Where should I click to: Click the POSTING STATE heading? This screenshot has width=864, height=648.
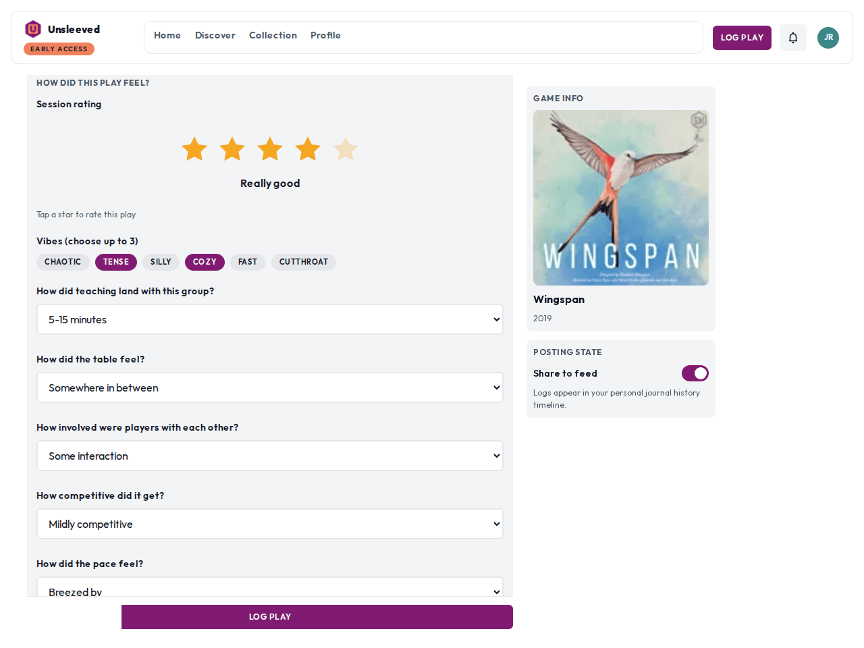[x=568, y=352]
